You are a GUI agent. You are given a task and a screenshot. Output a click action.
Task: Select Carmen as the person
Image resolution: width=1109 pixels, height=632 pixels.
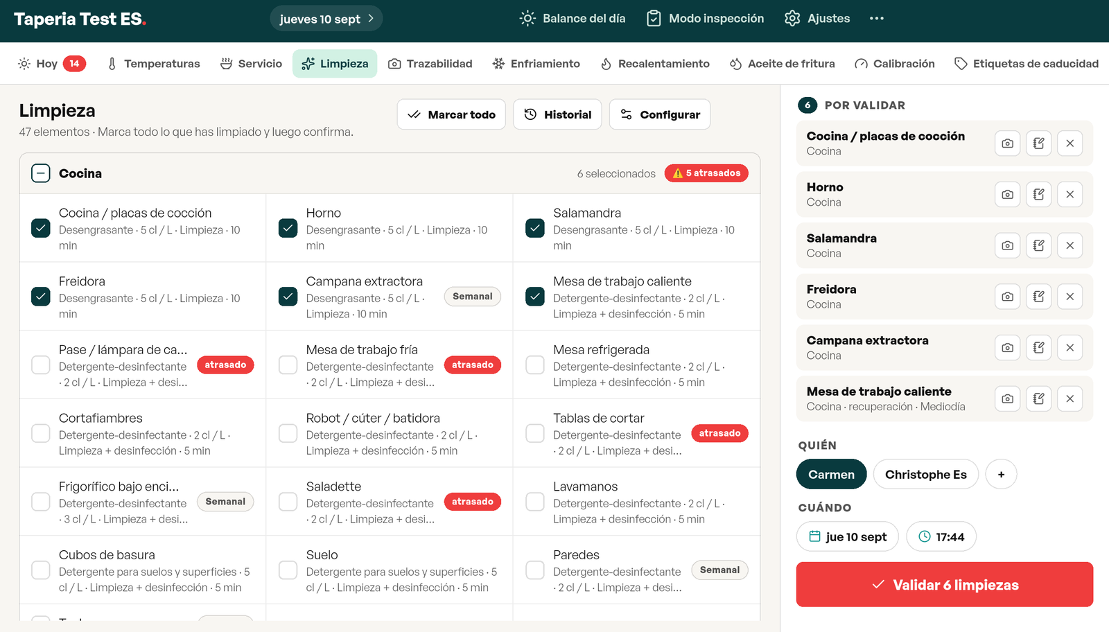[x=832, y=475]
